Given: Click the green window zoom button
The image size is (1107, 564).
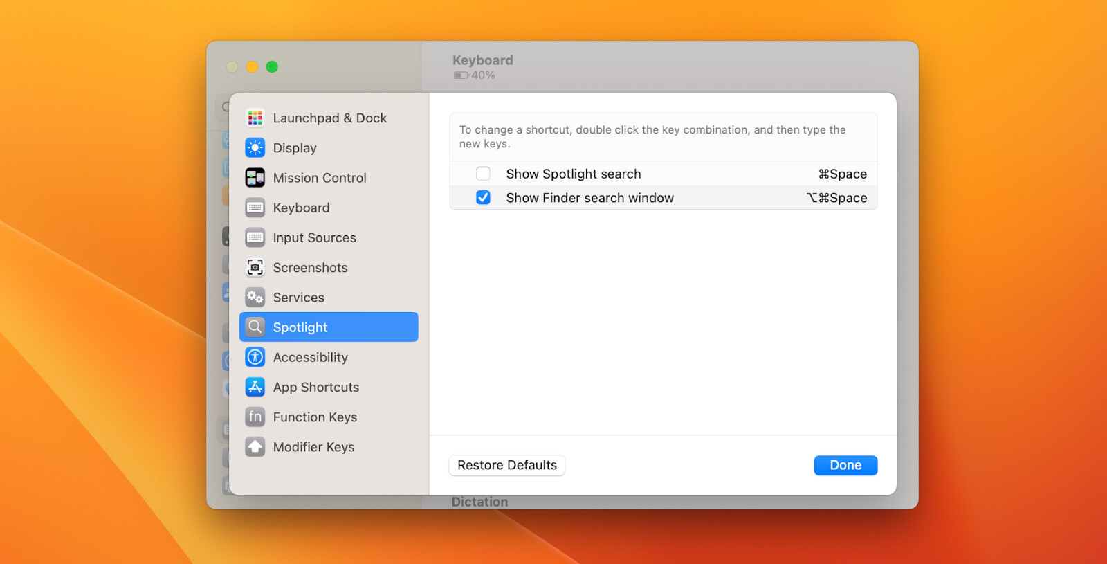Looking at the screenshot, I should point(272,66).
